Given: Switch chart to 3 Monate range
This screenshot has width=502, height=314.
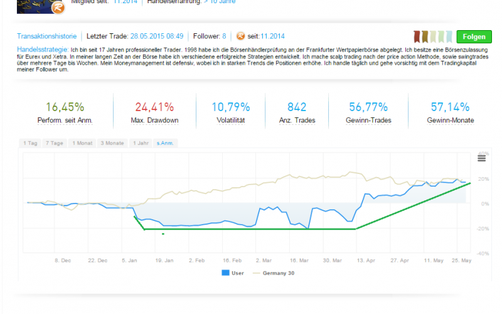Looking at the screenshot, I should point(114,143).
